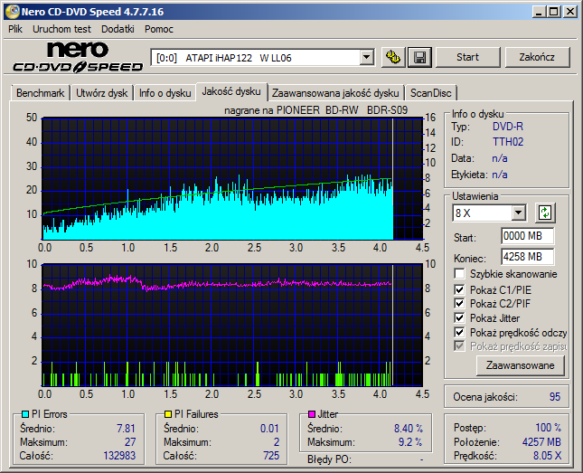Click the magenta Jitter color swatch
The height and width of the screenshot is (473, 583).
coord(312,414)
